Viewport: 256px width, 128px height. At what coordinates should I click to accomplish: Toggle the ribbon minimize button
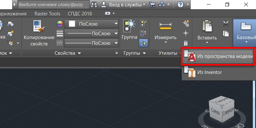click(108, 13)
